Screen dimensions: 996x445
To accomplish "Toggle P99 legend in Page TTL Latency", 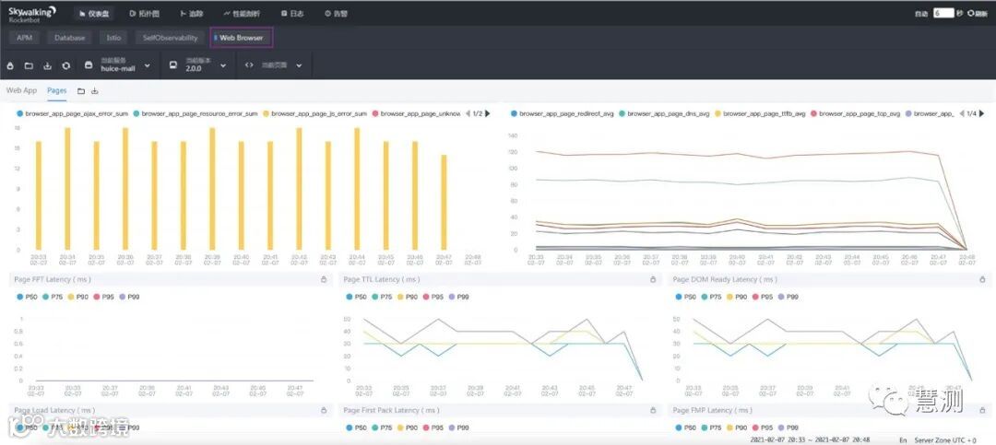I will pyautogui.click(x=458, y=297).
